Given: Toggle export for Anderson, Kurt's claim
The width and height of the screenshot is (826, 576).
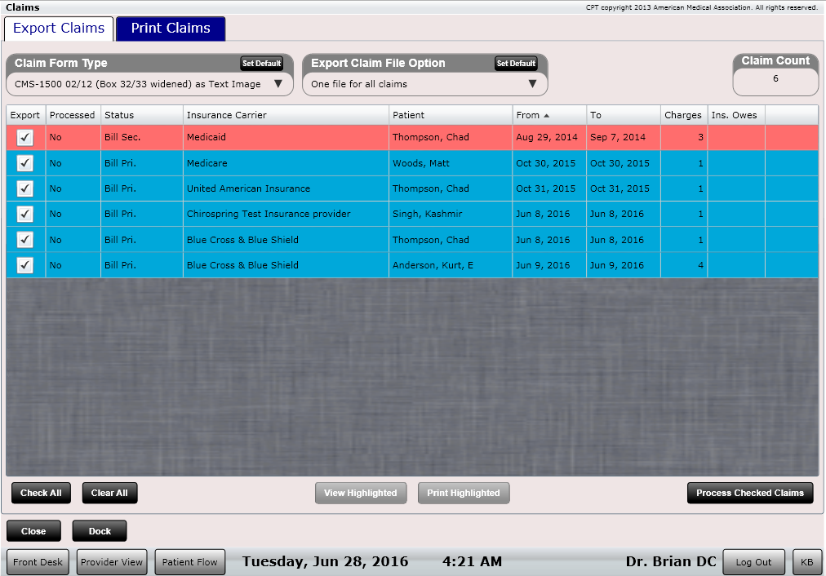Looking at the screenshot, I should [x=24, y=264].
